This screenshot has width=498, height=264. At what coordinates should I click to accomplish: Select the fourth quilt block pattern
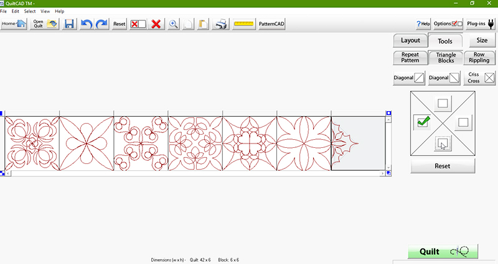tap(195, 143)
